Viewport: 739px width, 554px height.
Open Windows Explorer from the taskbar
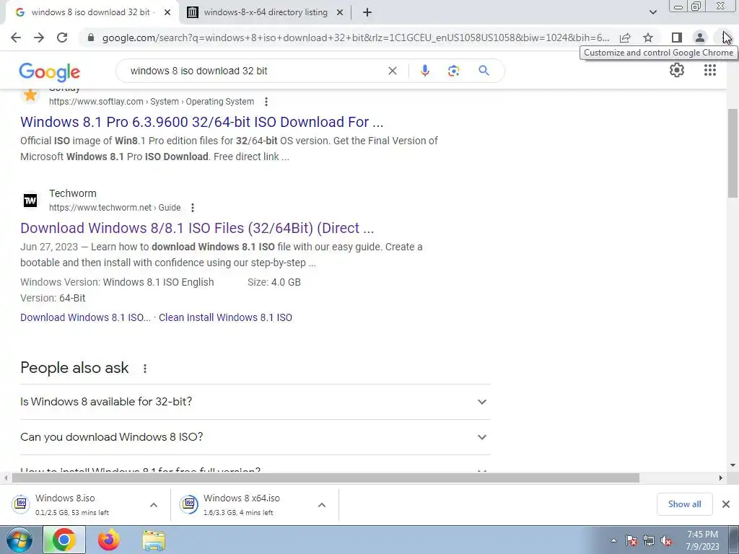click(154, 540)
